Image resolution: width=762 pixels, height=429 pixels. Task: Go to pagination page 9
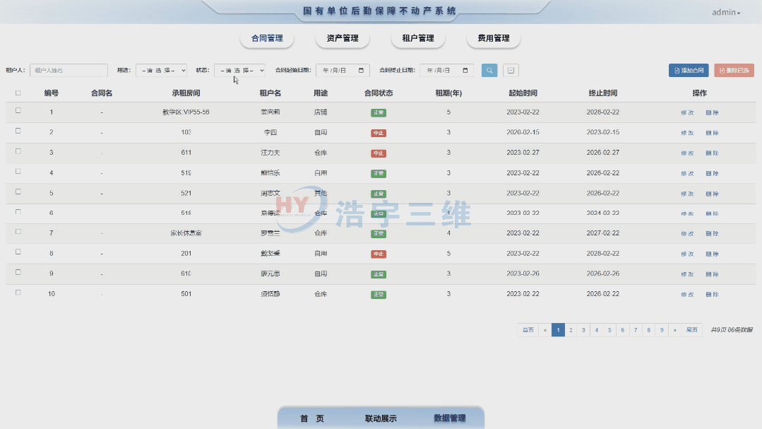662,330
